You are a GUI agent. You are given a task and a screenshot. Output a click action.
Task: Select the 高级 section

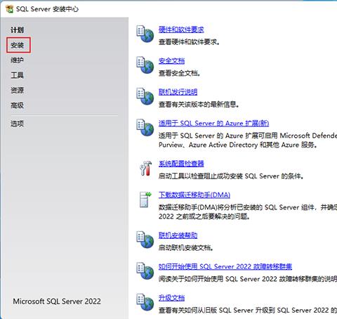point(18,105)
